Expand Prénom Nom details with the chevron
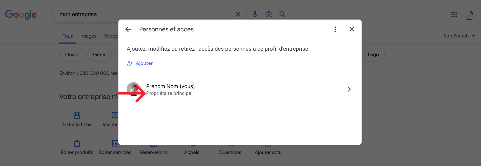This screenshot has height=166, width=481. point(349,89)
